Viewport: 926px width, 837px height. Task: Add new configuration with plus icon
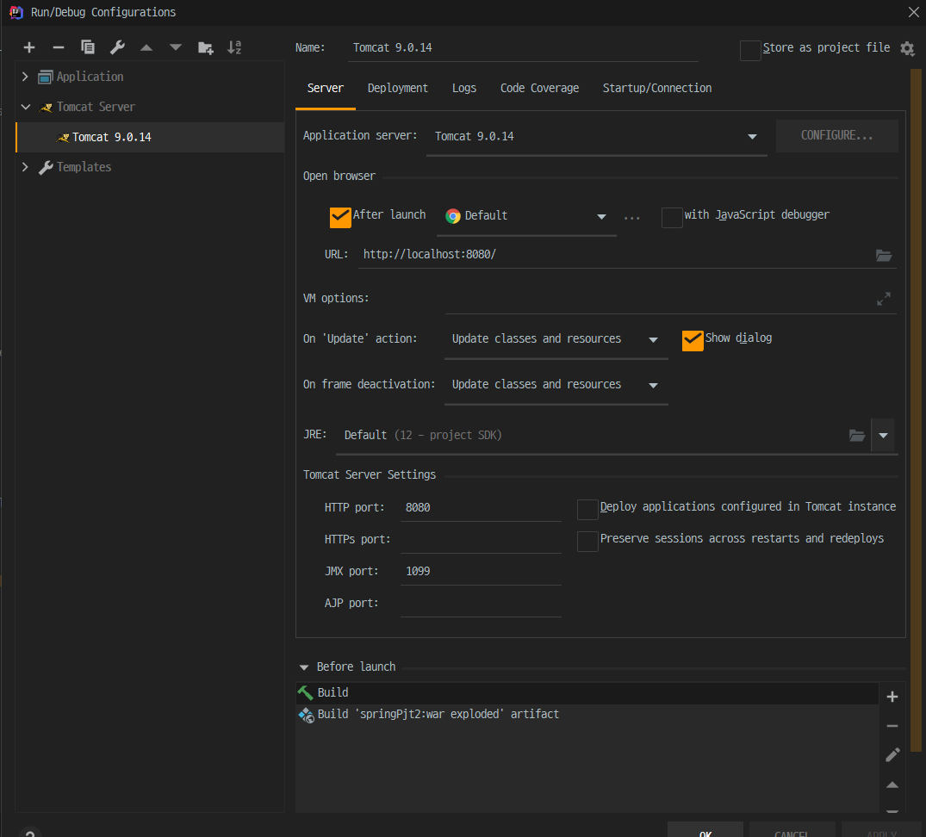coord(29,48)
